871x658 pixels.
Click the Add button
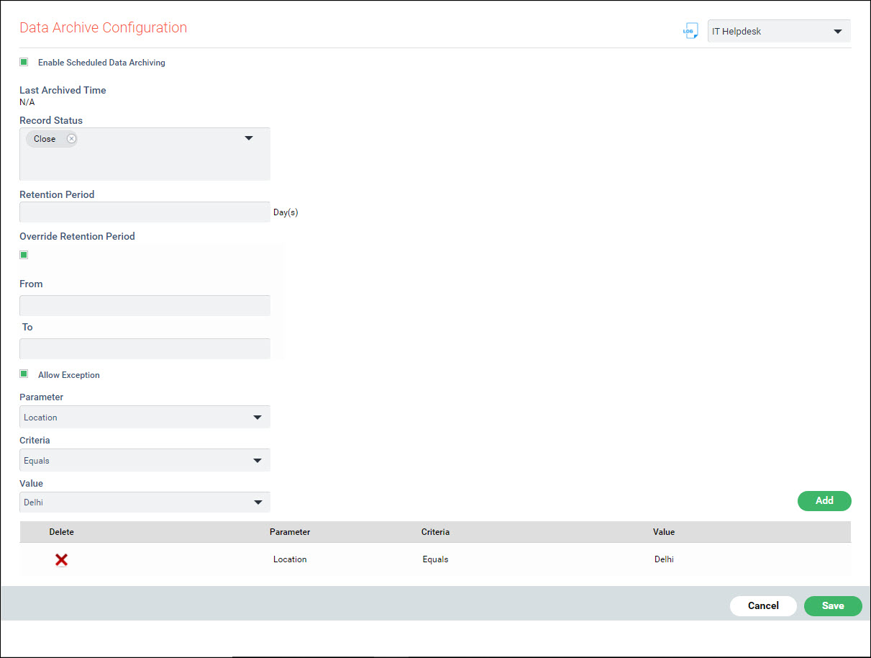[x=824, y=500]
